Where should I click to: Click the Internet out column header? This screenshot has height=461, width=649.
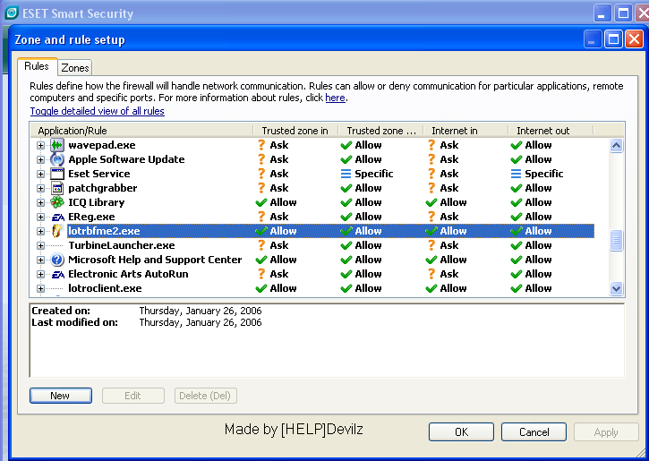tap(551, 131)
